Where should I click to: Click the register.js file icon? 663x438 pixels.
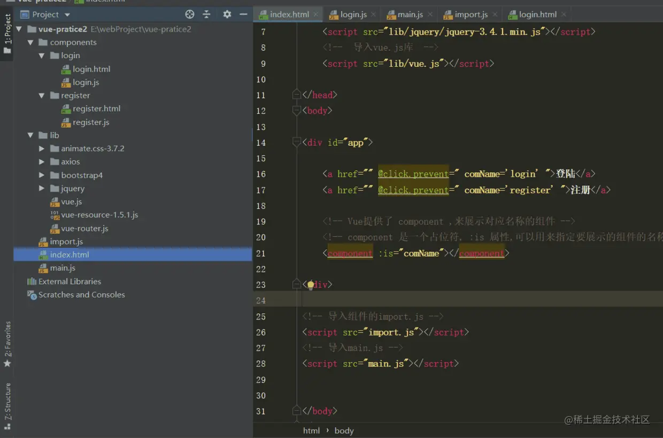click(x=66, y=123)
